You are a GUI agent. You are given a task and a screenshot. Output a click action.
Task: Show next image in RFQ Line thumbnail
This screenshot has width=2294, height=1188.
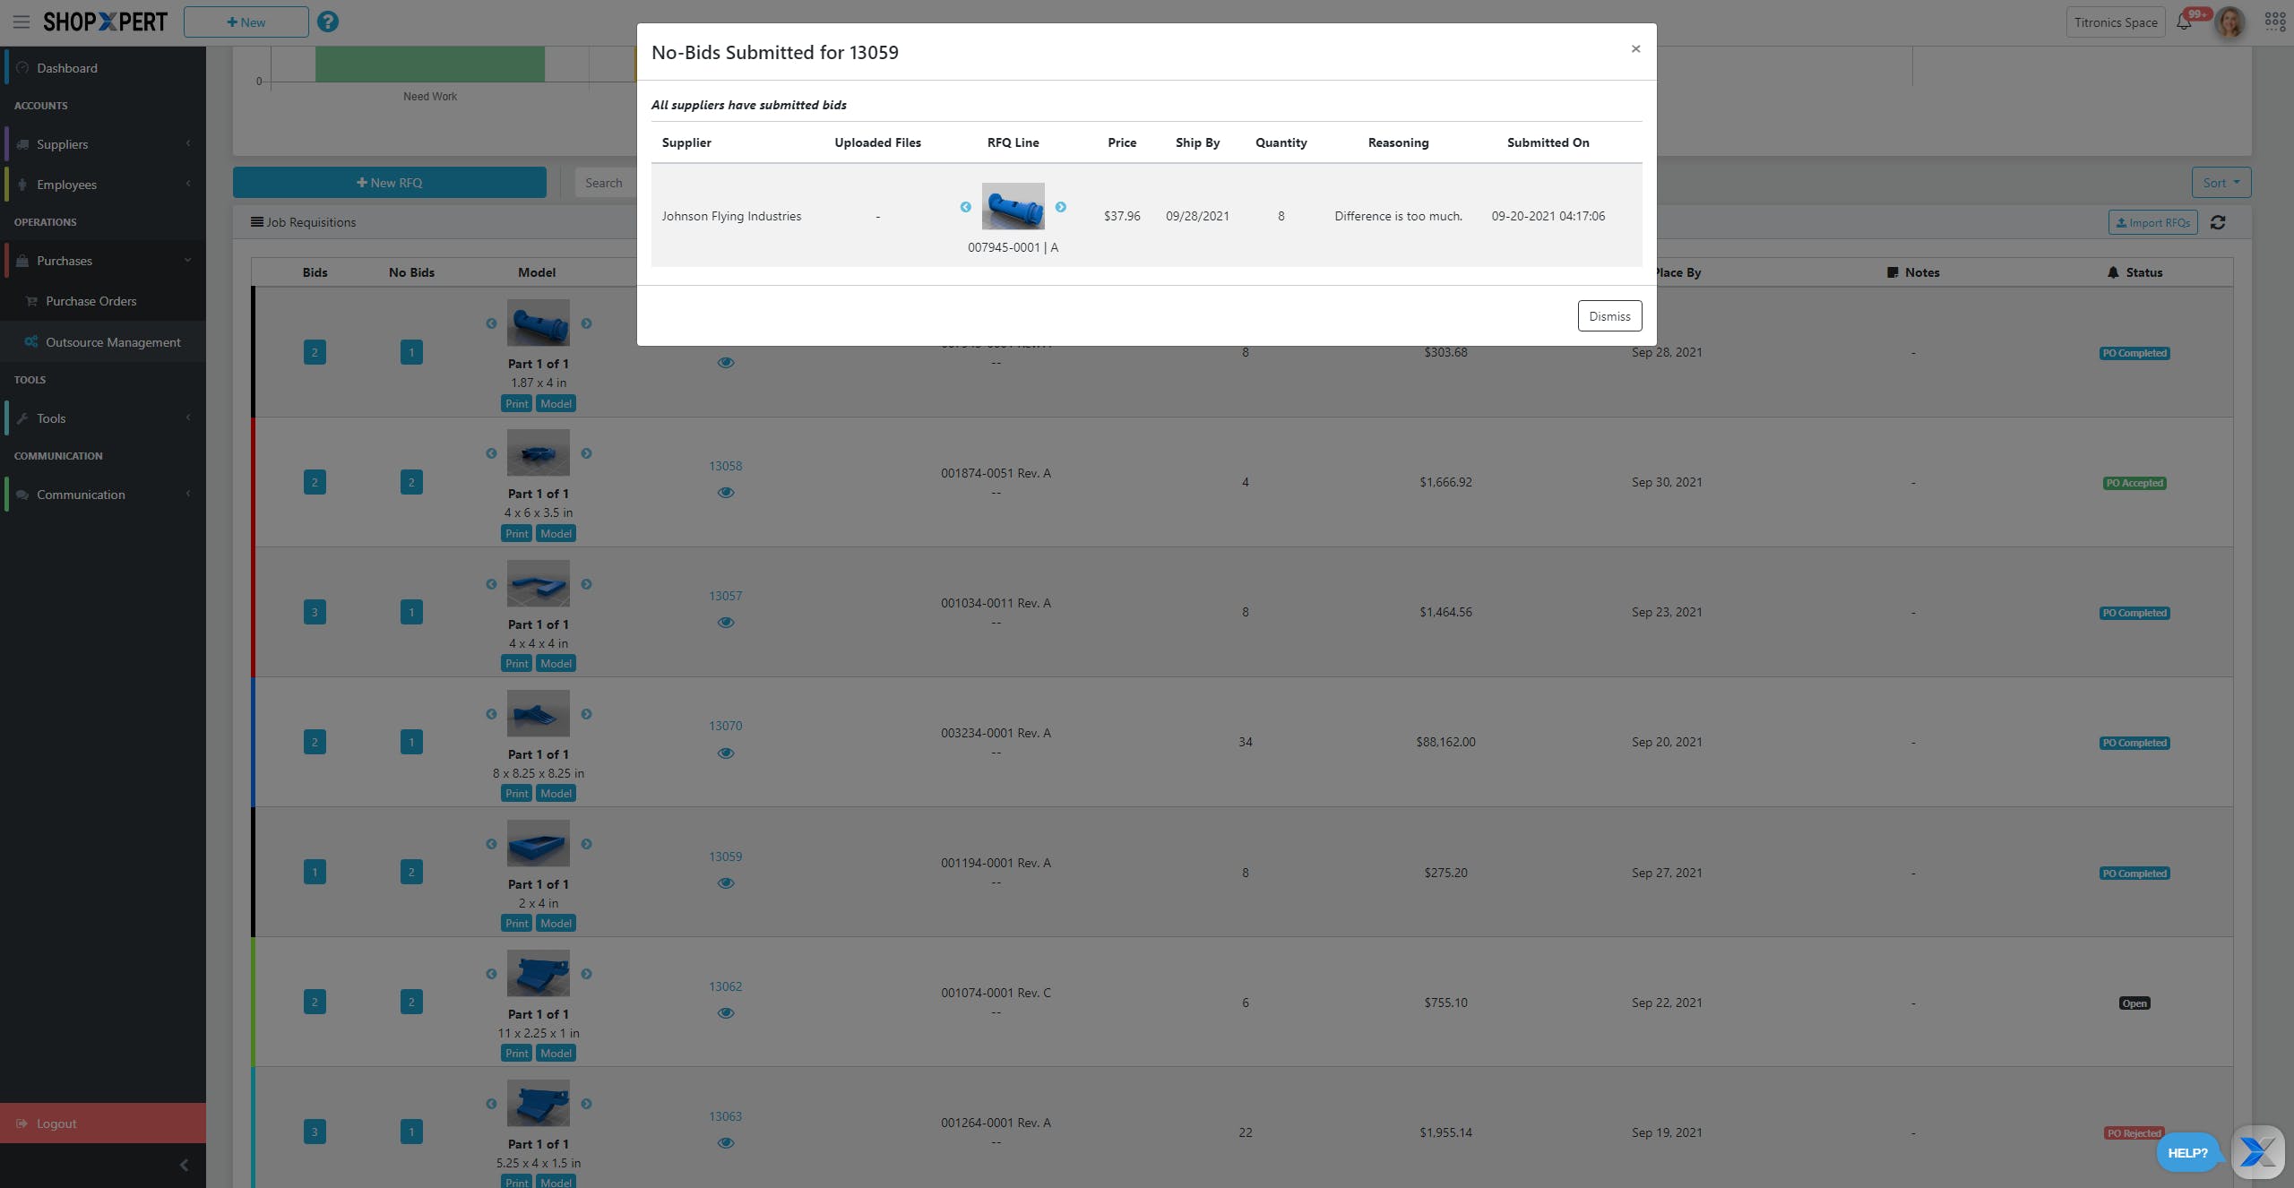pos(1061,207)
